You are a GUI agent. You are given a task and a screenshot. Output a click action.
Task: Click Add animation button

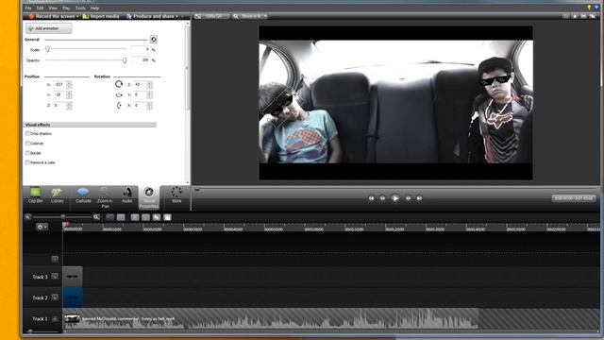[48, 28]
